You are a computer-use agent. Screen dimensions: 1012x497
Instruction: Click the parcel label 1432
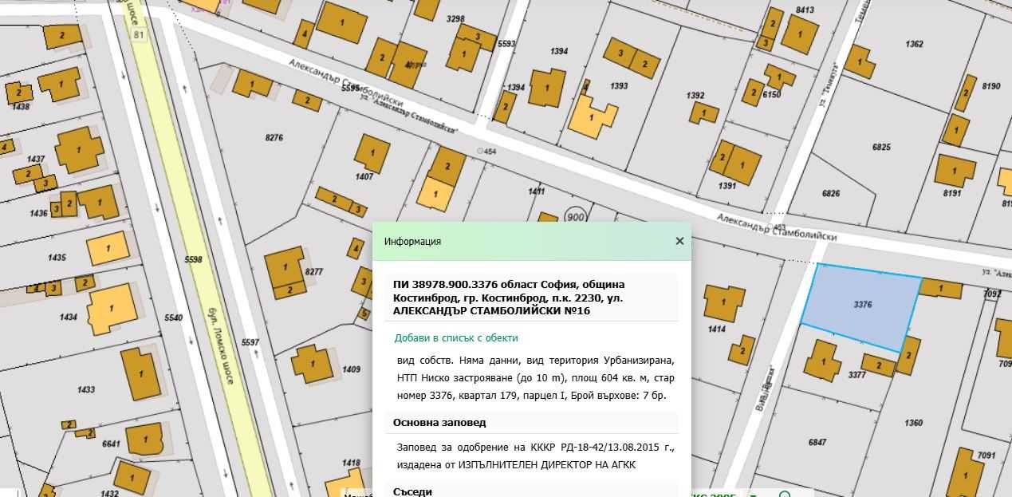tap(110, 494)
